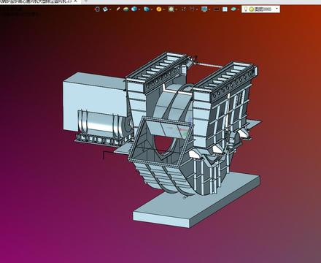This screenshot has height=263, width=321.
Task: Click the orange circular appearance icon
Action: tap(159, 9)
